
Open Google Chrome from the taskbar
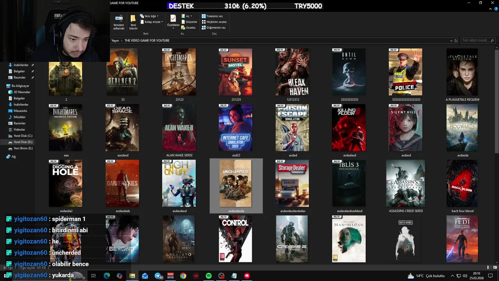point(183,276)
